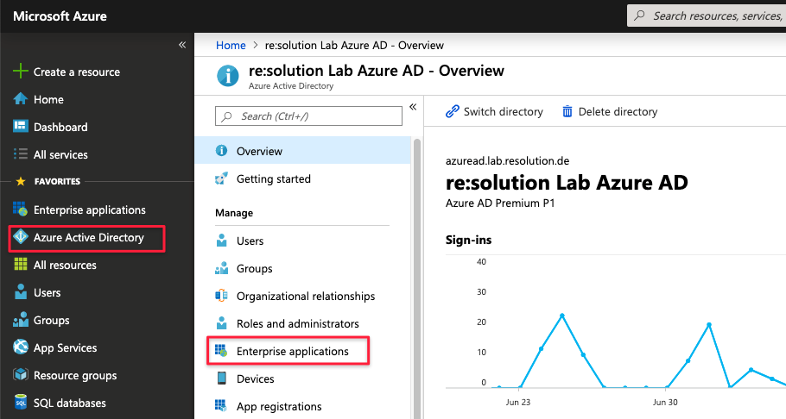786x419 pixels.
Task: Click the Delete directory button
Action: click(610, 111)
